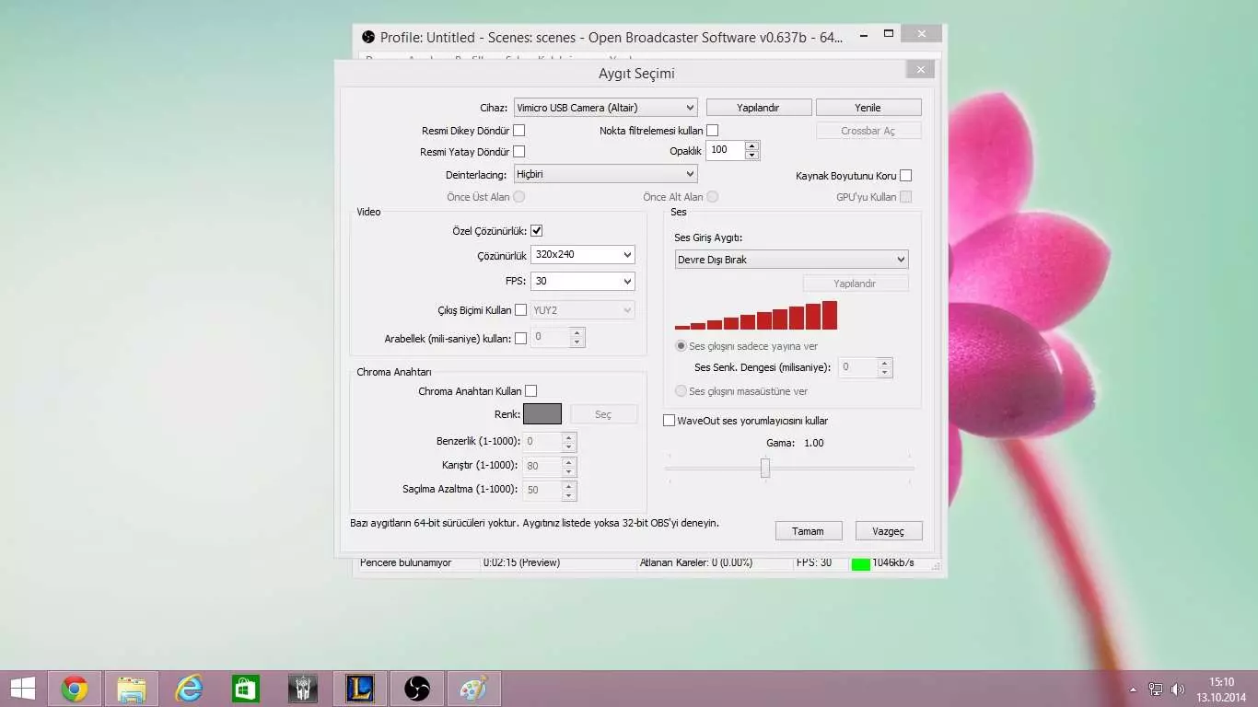Open the Çözünürlük dropdown showing 320x240
The image size is (1258, 707).
coord(583,255)
